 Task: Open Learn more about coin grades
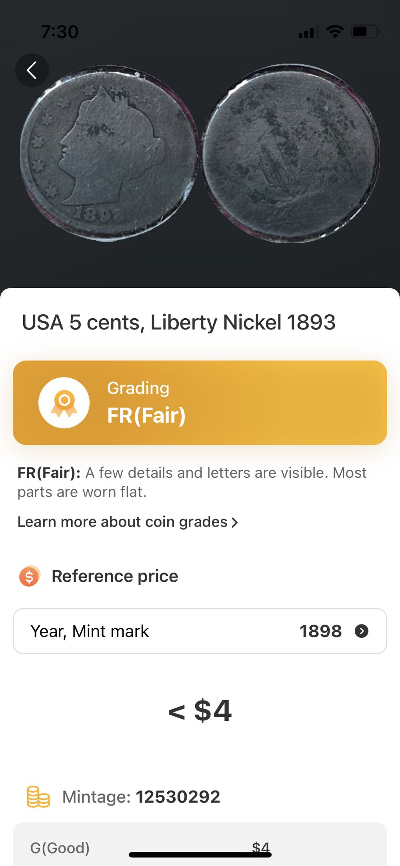pyautogui.click(x=122, y=522)
